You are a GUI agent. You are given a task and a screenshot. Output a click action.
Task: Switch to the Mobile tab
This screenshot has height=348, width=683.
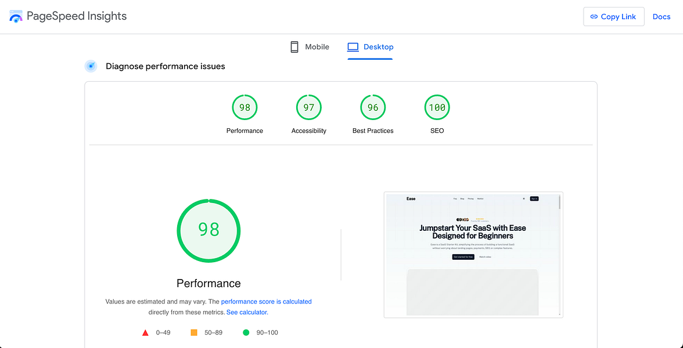tap(310, 47)
